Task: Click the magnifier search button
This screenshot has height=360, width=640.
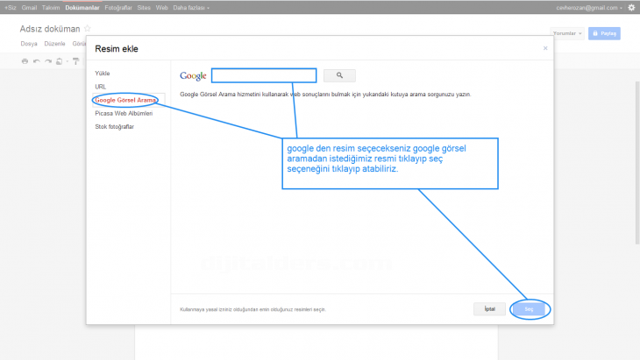Action: 339,75
